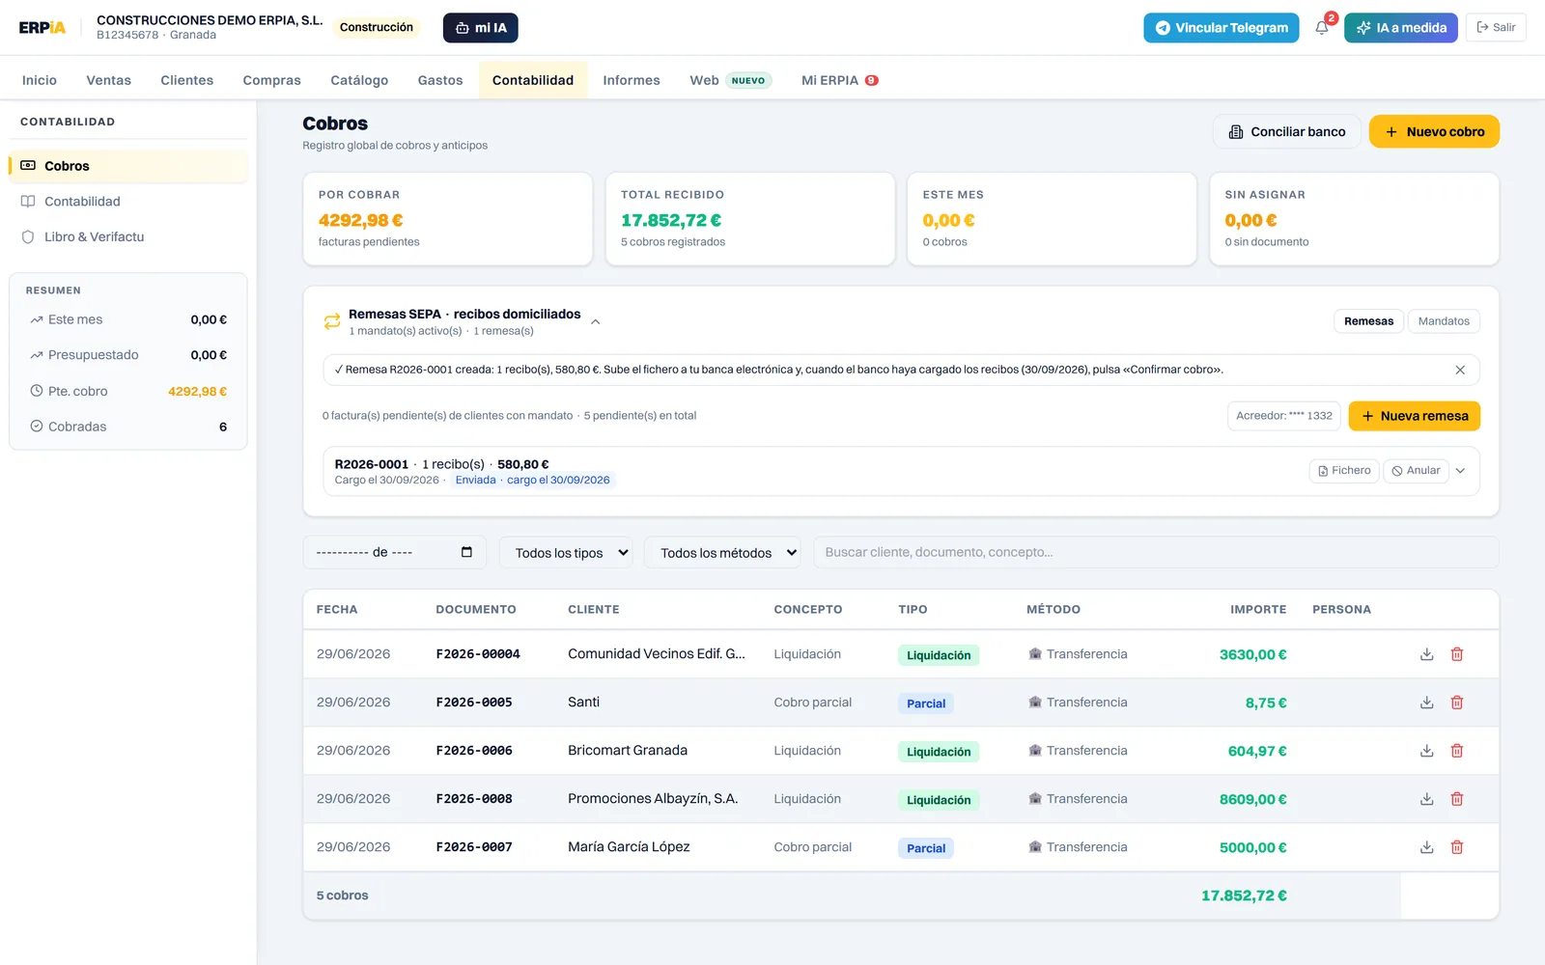Click the Vincular Telegram button
Image resolution: width=1545 pixels, height=965 pixels.
tap(1222, 28)
